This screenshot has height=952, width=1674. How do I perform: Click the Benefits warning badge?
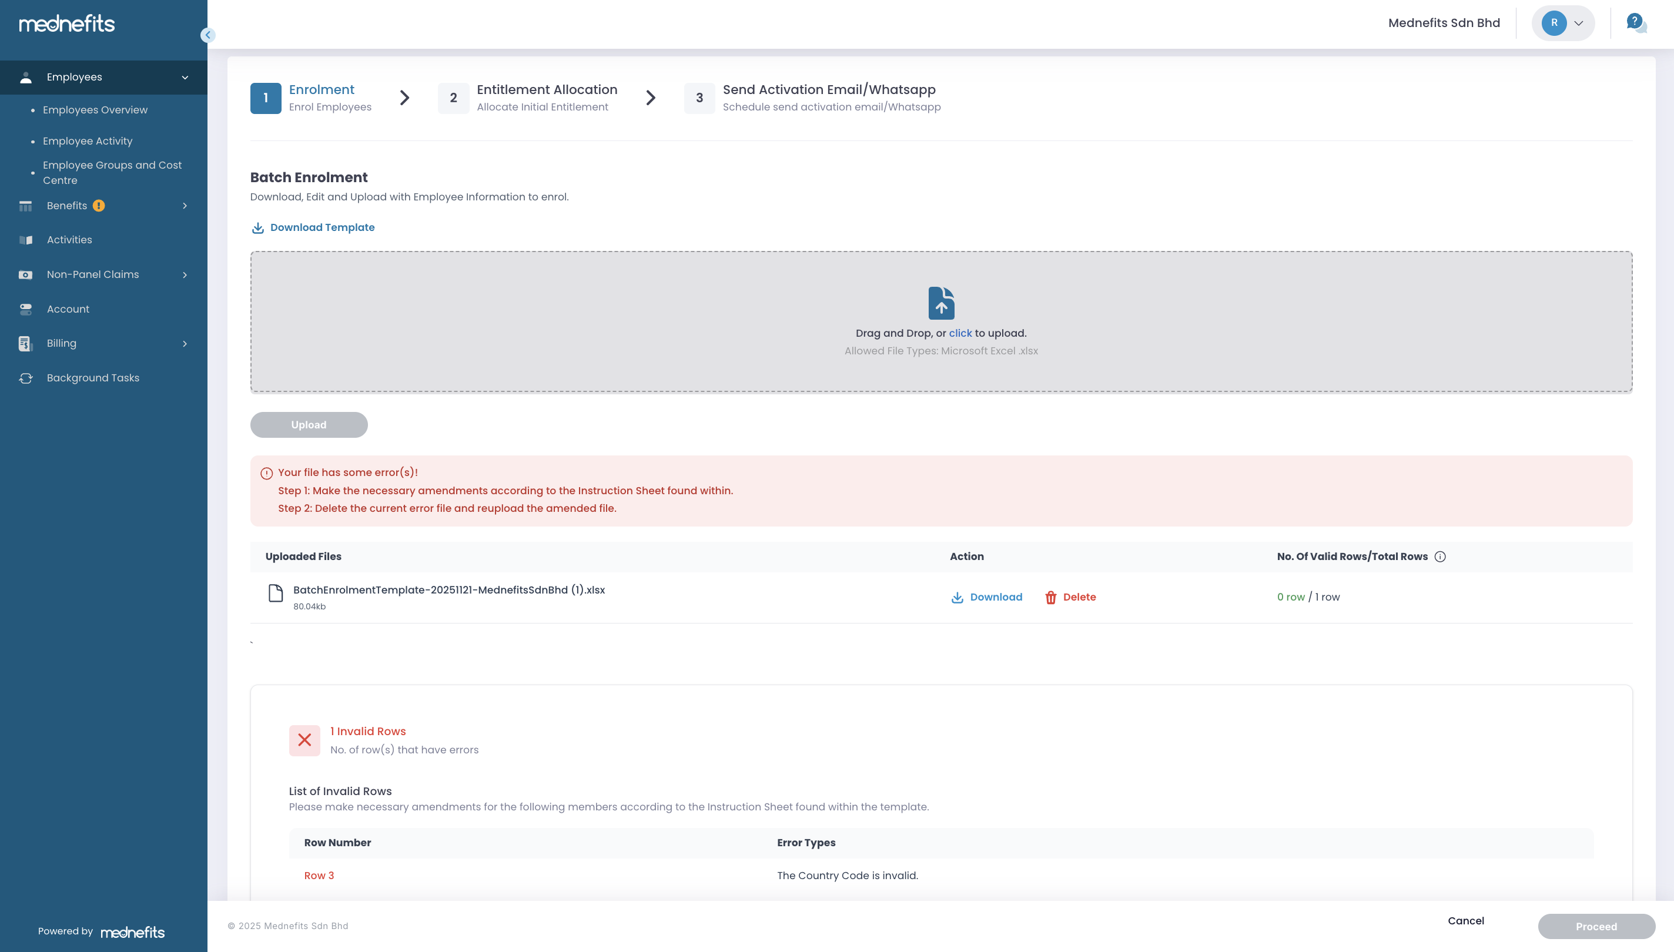[x=99, y=205]
